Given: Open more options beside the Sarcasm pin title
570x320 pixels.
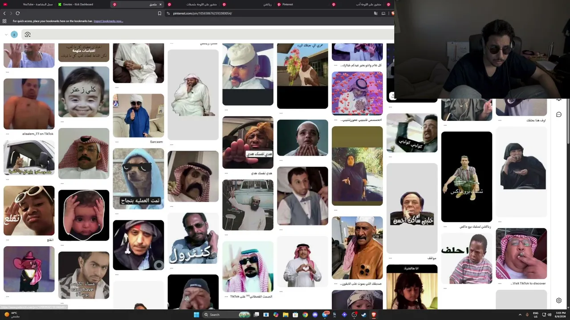Looking at the screenshot, I should tap(117, 142).
